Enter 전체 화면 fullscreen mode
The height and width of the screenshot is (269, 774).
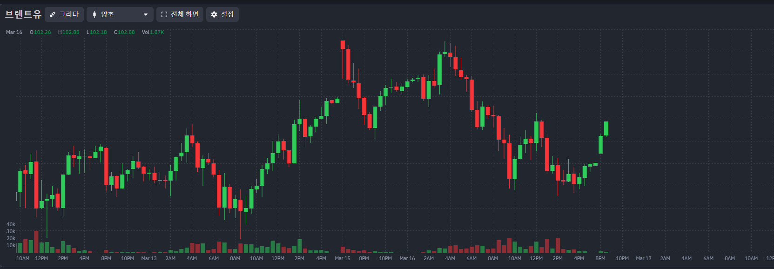click(x=180, y=14)
